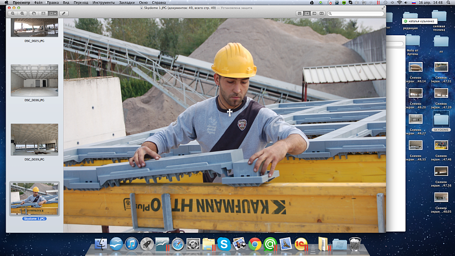Click the zoom out magnifier button

pyautogui.click(x=13, y=13)
